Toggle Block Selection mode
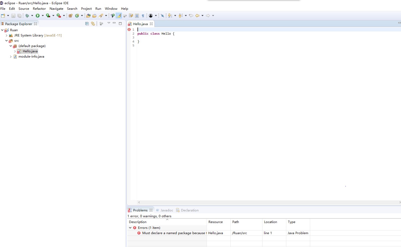Screen dimensions: 401x247 point(137,16)
